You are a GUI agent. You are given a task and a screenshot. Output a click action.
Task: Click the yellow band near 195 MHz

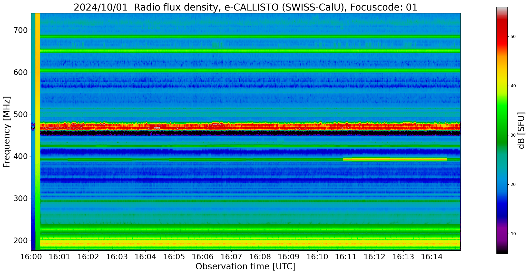pos(250,243)
